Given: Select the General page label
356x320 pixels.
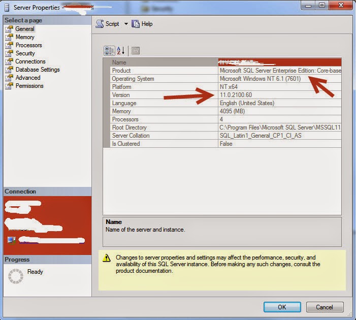Looking at the screenshot, I should 25,29.
